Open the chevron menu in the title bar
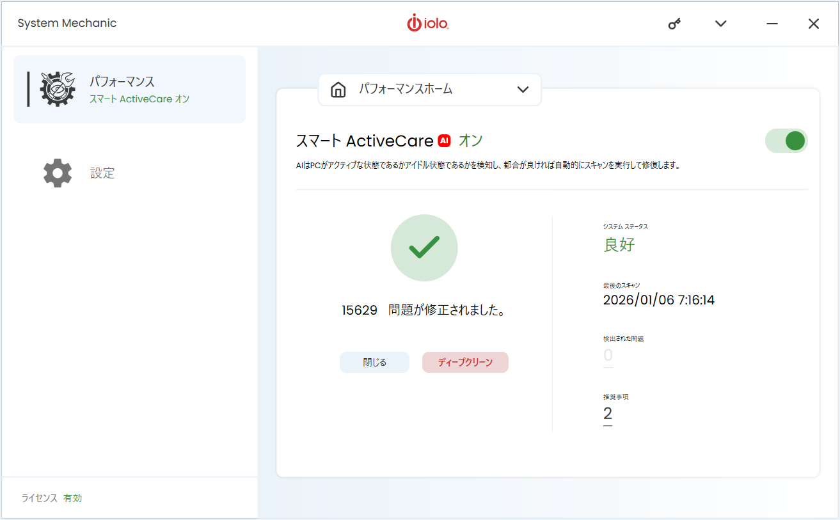 pos(720,23)
